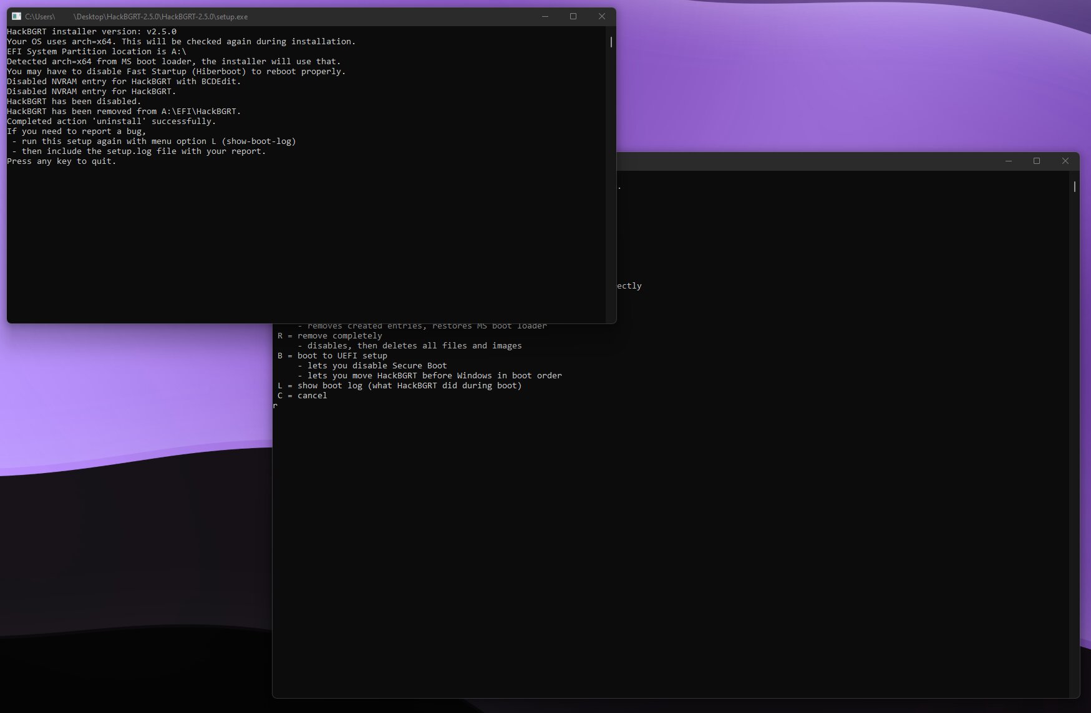The image size is (1091, 713).
Task: Minimize the background console window
Action: [1008, 161]
